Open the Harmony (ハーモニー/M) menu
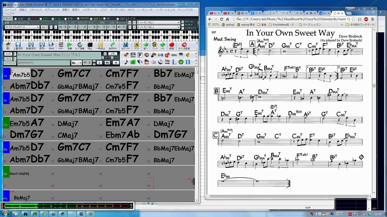387x217 pixels. click(145, 10)
